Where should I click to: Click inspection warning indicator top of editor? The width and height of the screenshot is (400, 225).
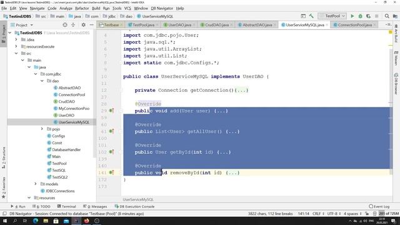[x=390, y=32]
